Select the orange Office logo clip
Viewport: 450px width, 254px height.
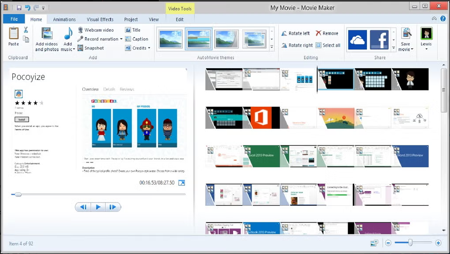tap(261, 117)
